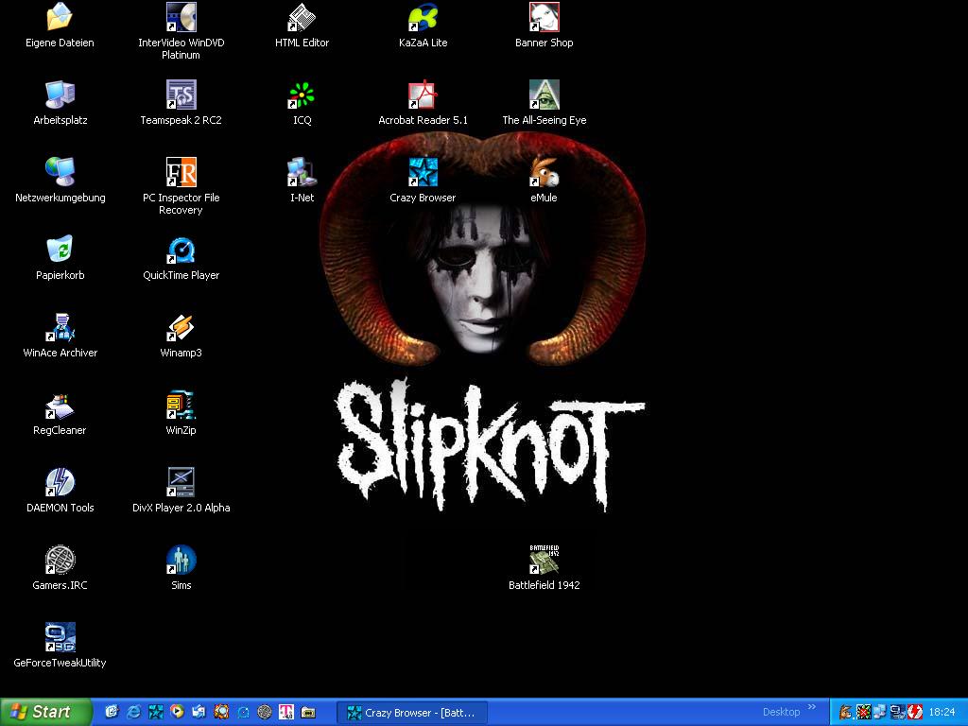968x726 pixels.
Task: Open the Papierkorb recycle bin
Action: point(60,251)
